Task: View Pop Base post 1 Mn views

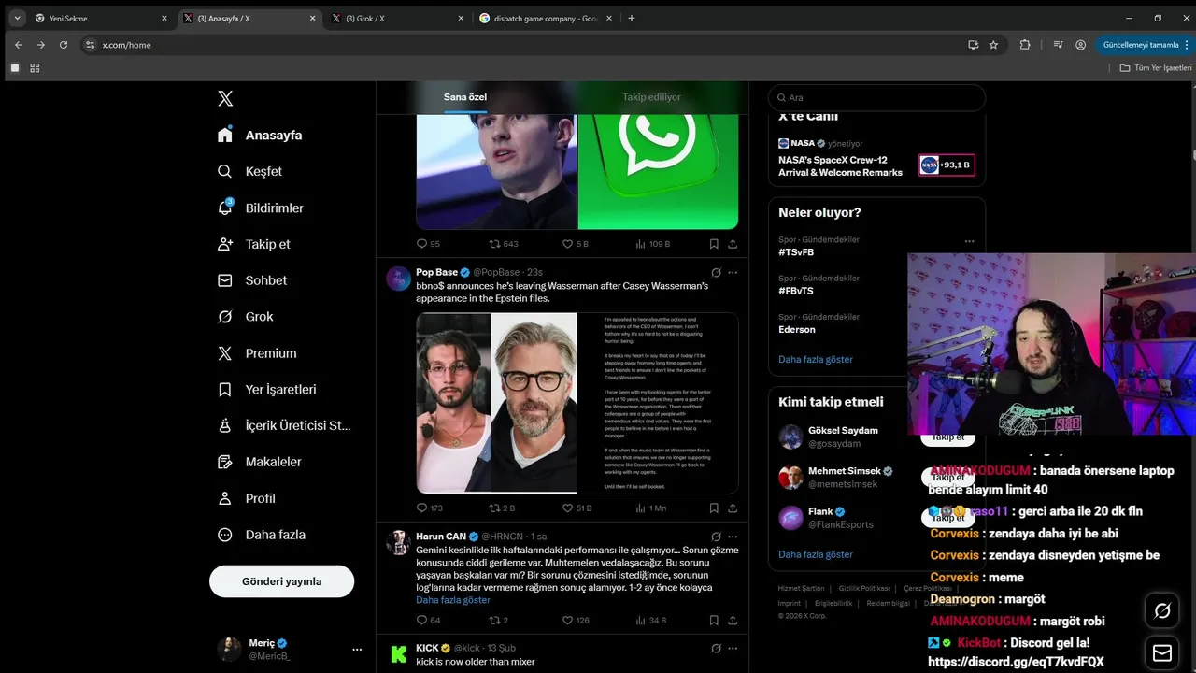Action: 651,508
